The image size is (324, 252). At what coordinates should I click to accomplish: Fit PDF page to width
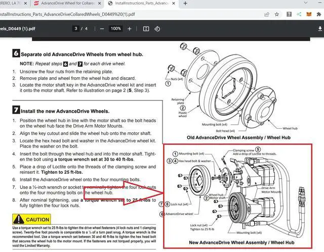(x=146, y=29)
